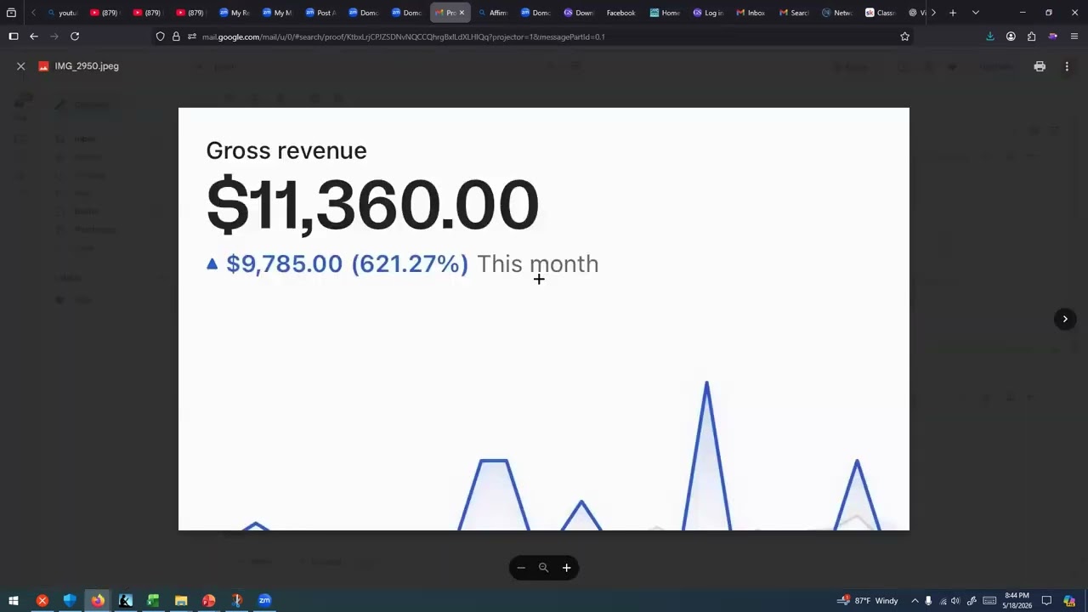Click the $11,360.00 revenue figure
1088x612 pixels.
coord(372,205)
